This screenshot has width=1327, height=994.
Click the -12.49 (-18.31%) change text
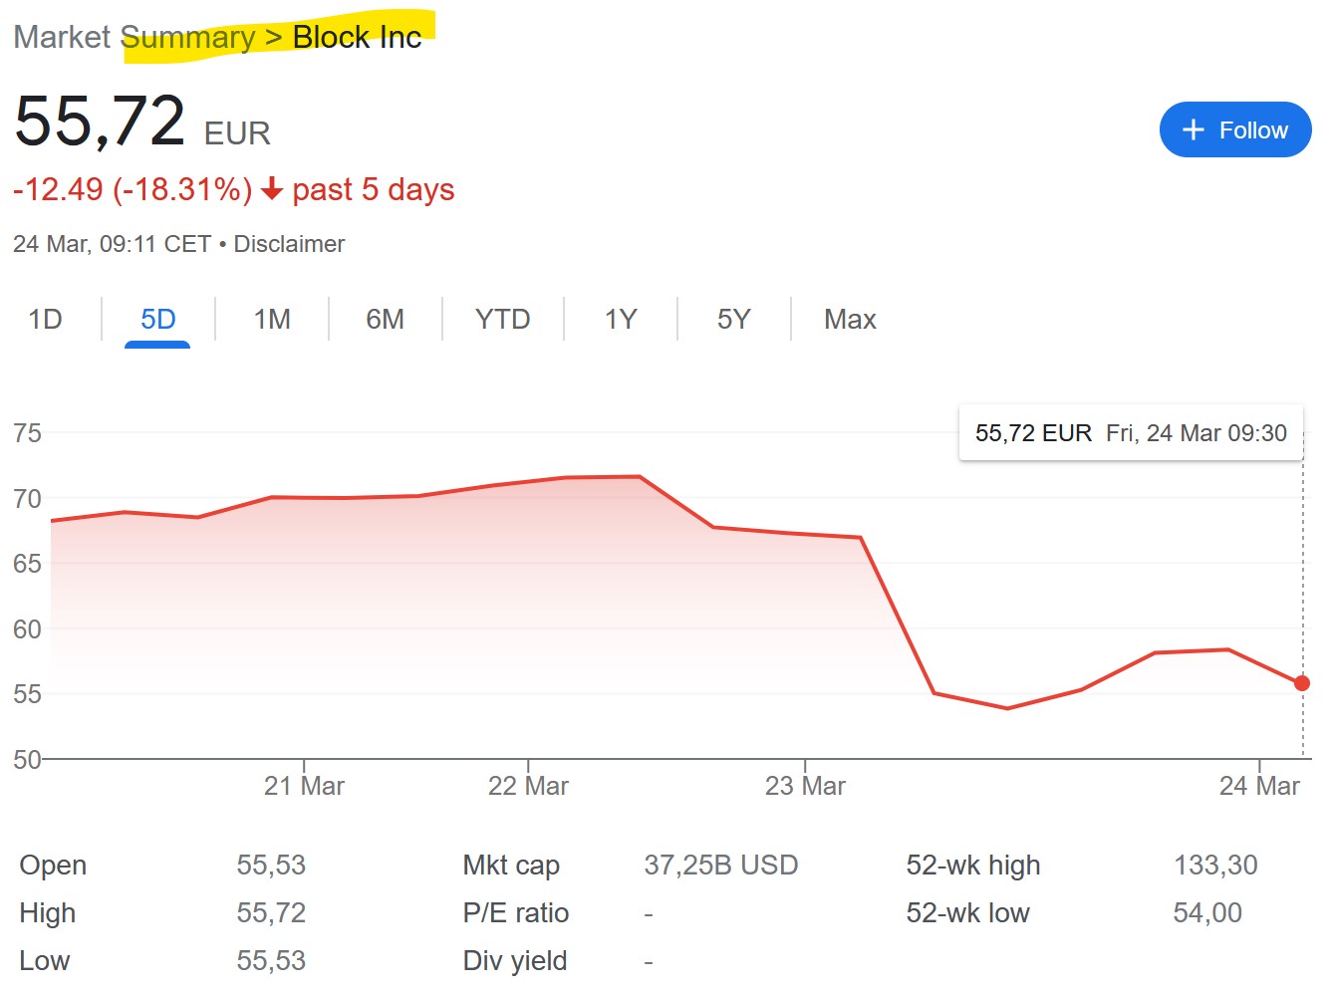coord(133,189)
